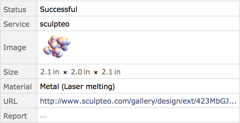This screenshot has width=240, height=123.
Task: Click the first multiplication sign in Size
Action: pyautogui.click(x=65, y=73)
